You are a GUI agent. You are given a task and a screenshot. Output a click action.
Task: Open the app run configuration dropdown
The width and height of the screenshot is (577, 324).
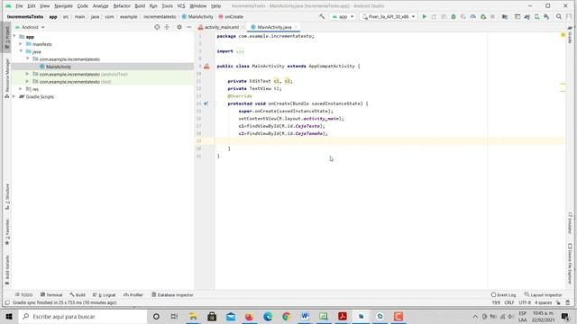343,16
